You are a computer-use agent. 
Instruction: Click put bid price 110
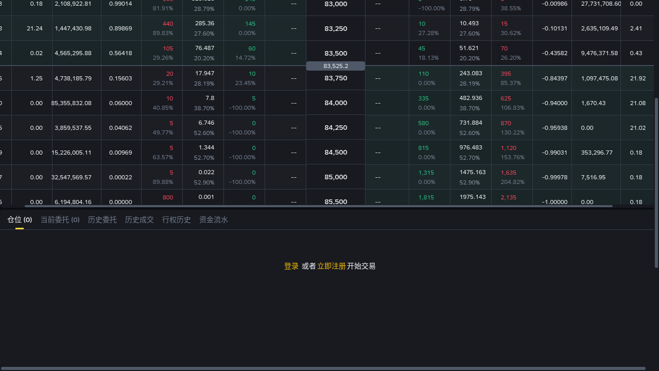click(423, 74)
